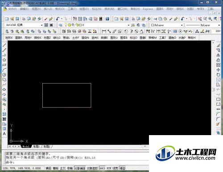
Task: Open the ByLayer linetype dropdown
Action: pyautogui.click(x=219, y=25)
